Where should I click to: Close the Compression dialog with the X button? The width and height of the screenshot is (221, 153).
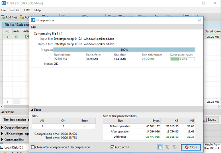point(199,20)
